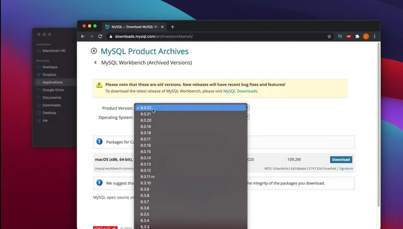The height and width of the screenshot is (229, 403).
Task: Open Chrome three-dot menu
Action: 374,36
